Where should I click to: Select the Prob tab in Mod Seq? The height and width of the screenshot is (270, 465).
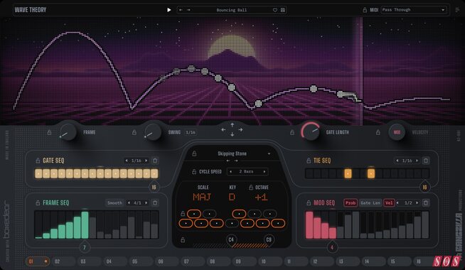pos(351,203)
